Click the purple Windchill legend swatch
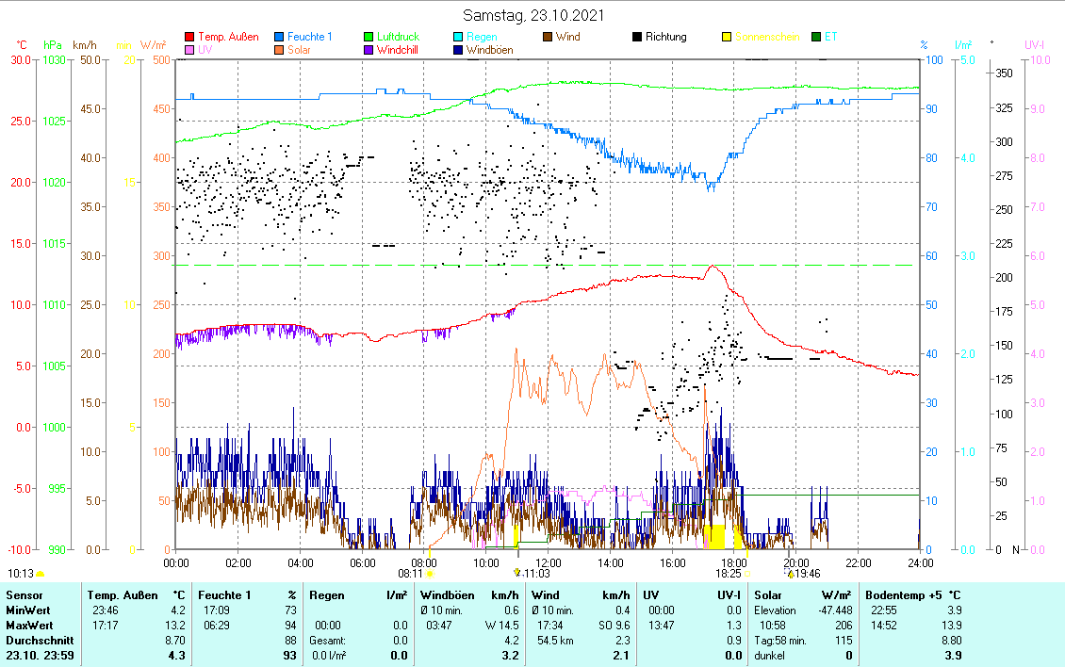1065x667 pixels. pyautogui.click(x=369, y=51)
